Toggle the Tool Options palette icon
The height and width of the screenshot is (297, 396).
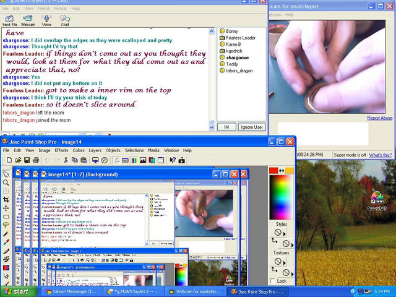[125, 160]
